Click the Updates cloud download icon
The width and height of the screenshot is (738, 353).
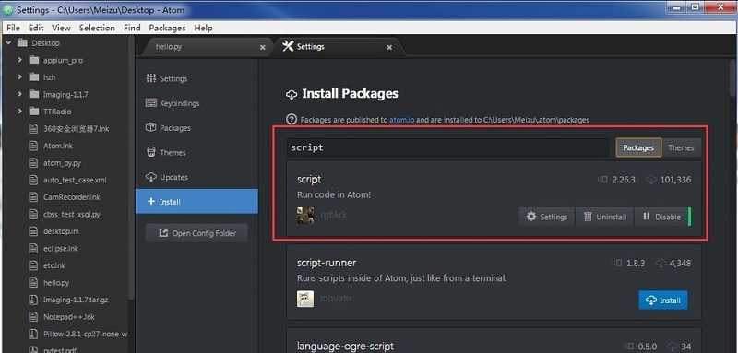(151, 177)
